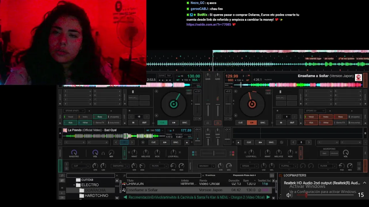The width and height of the screenshot is (369, 207).
Task: Double right deck loop length arrow
Action: coord(294,117)
